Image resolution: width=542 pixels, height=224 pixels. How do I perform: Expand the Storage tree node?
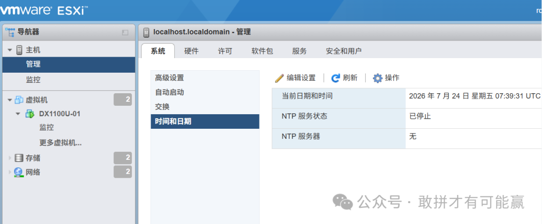[x=10, y=158]
